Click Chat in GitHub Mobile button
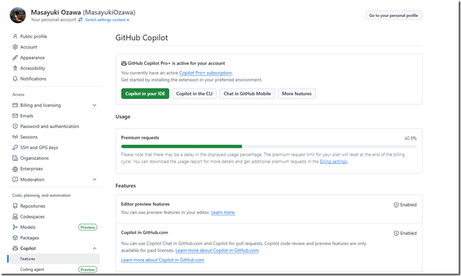The height and width of the screenshot is (276, 461). coord(247,94)
